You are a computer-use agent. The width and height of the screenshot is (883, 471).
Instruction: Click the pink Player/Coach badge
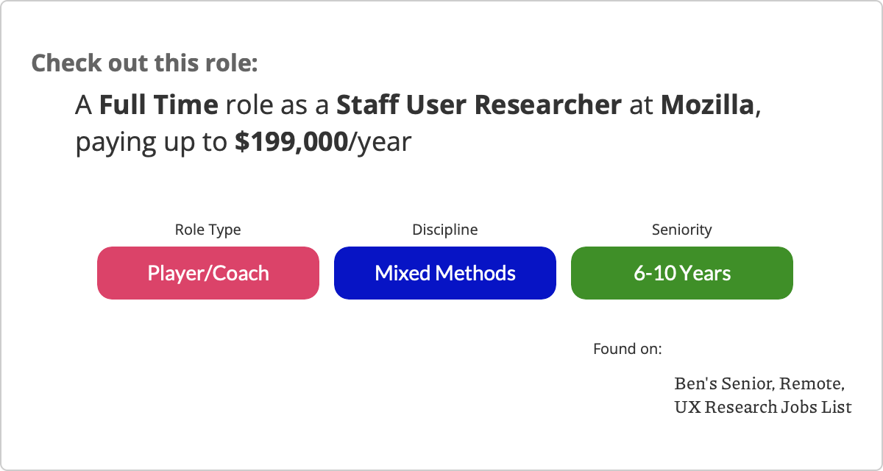(x=208, y=273)
